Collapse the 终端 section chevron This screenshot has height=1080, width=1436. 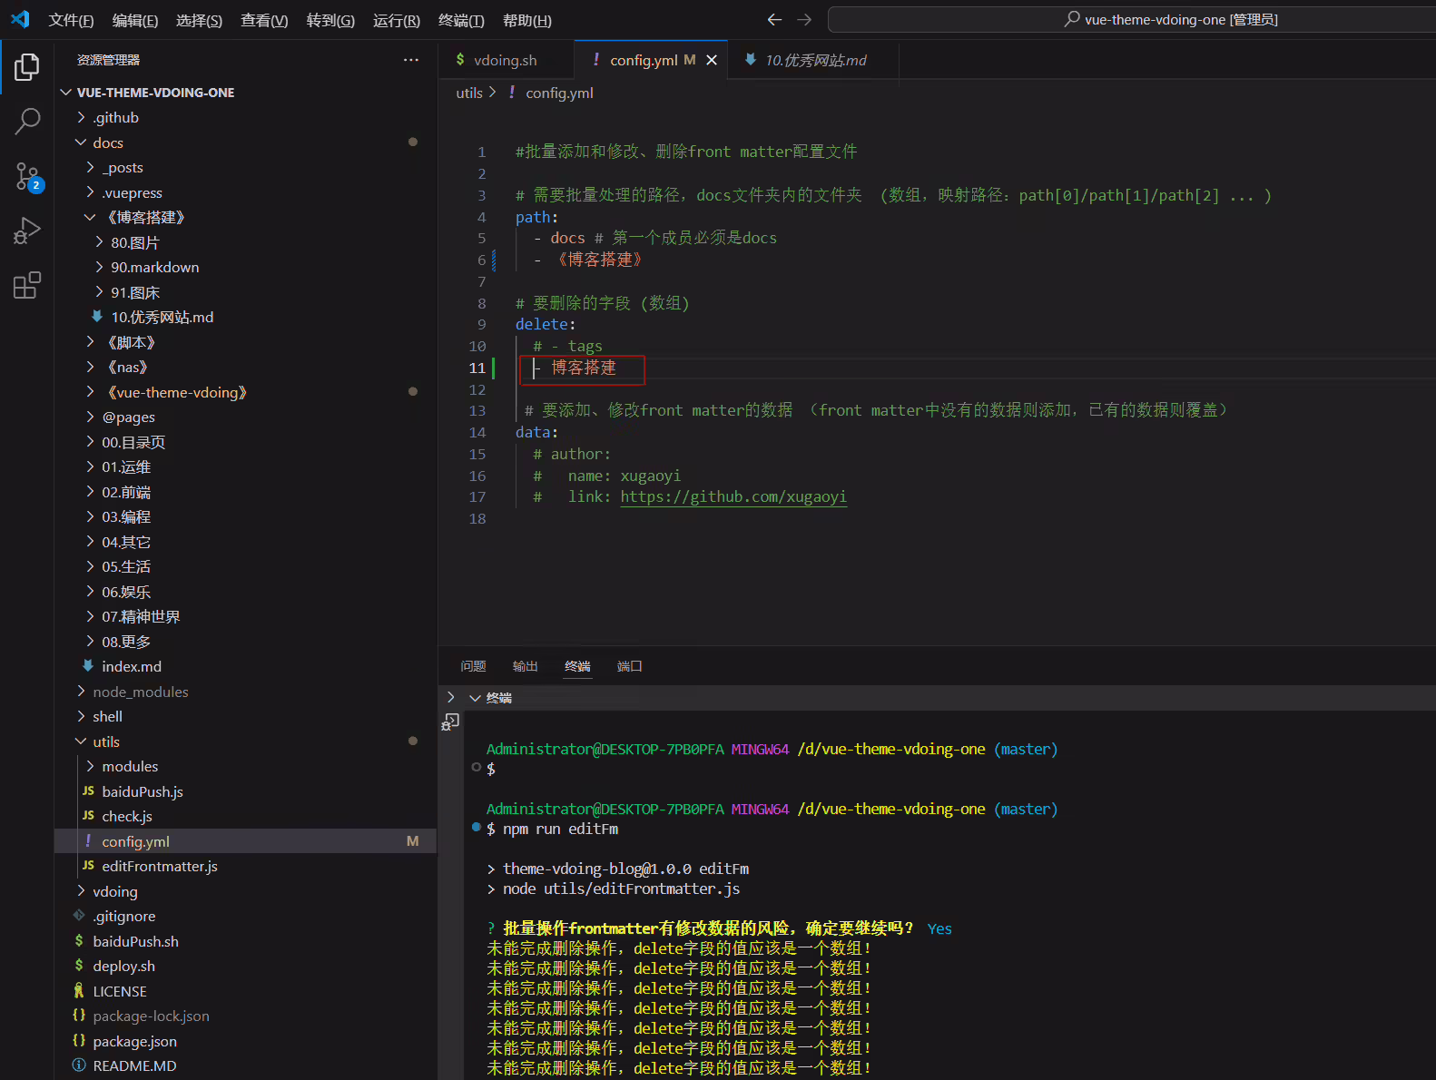pos(475,698)
